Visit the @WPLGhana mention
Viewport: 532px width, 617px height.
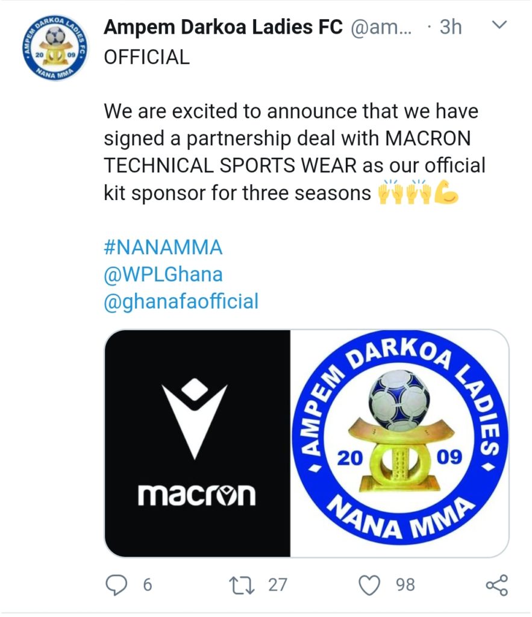pos(163,274)
